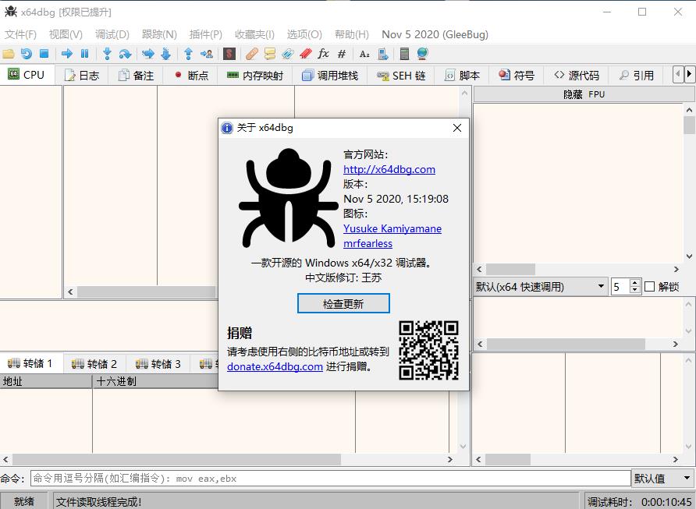Switch to the 备注 tab
This screenshot has height=509, width=696.
click(x=136, y=76)
